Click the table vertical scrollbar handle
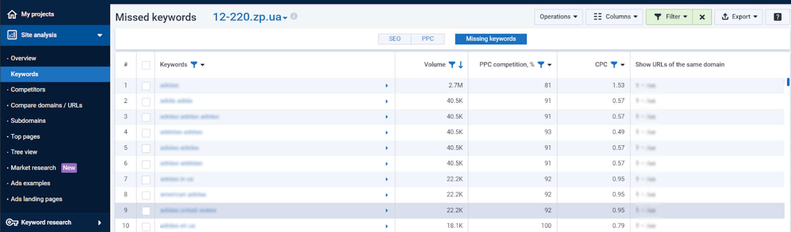Image resolution: width=791 pixels, height=232 pixels. click(x=788, y=82)
